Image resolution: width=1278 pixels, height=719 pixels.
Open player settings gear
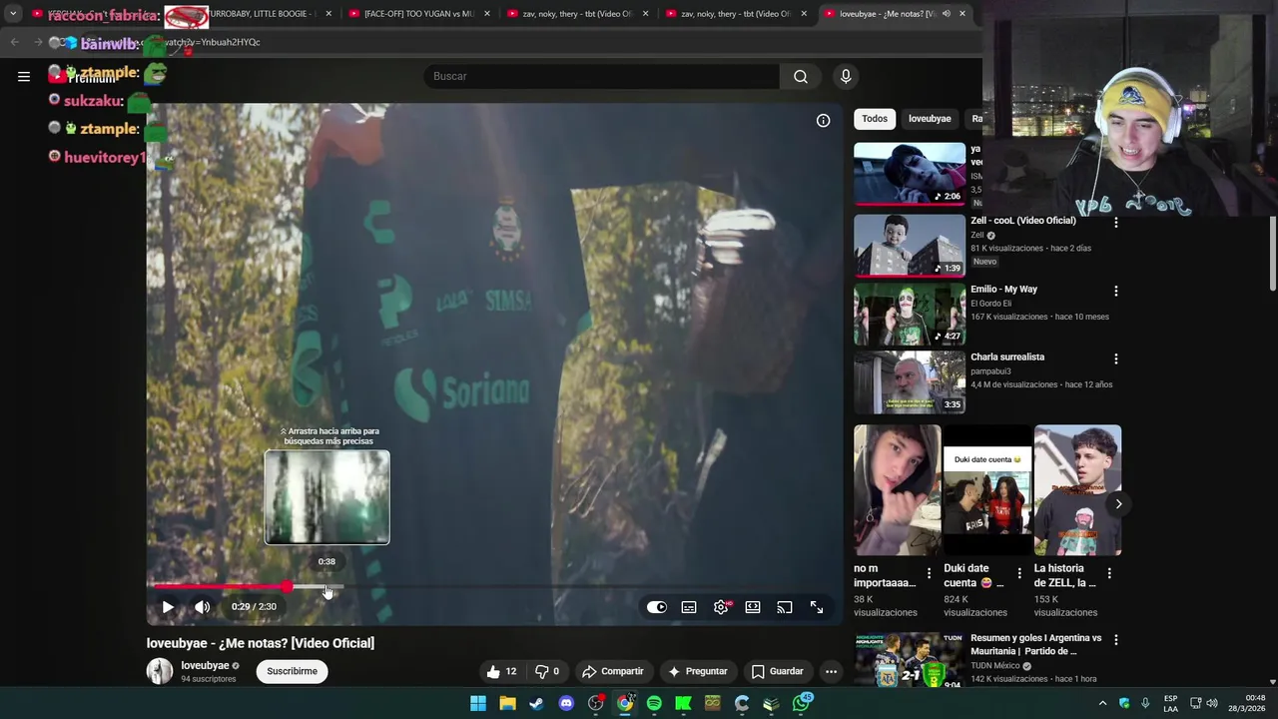721,607
